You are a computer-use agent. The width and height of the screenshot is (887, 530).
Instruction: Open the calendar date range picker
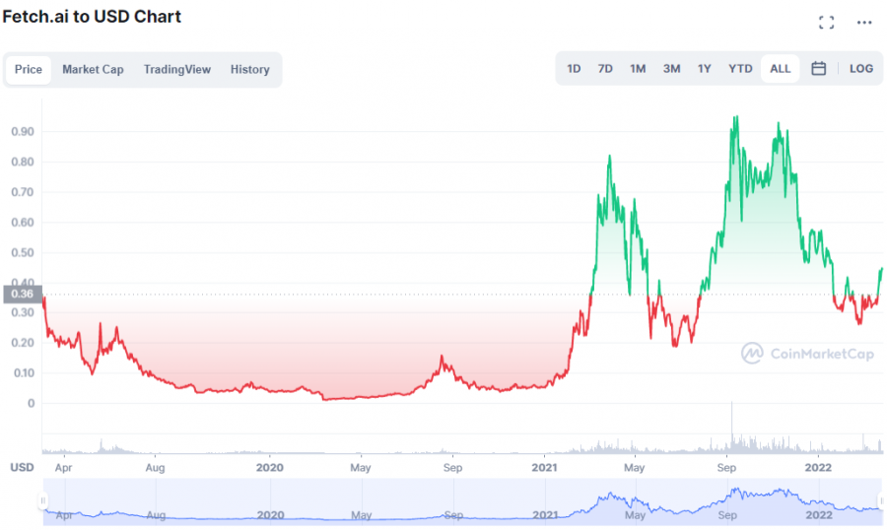tap(818, 68)
